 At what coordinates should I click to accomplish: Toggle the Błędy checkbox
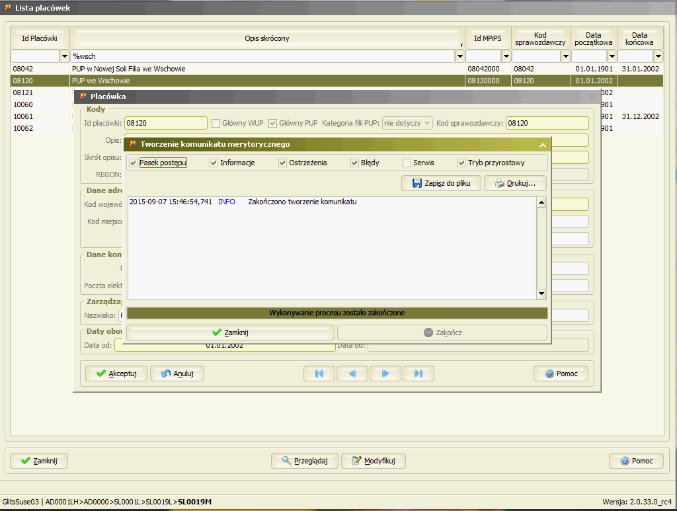354,163
